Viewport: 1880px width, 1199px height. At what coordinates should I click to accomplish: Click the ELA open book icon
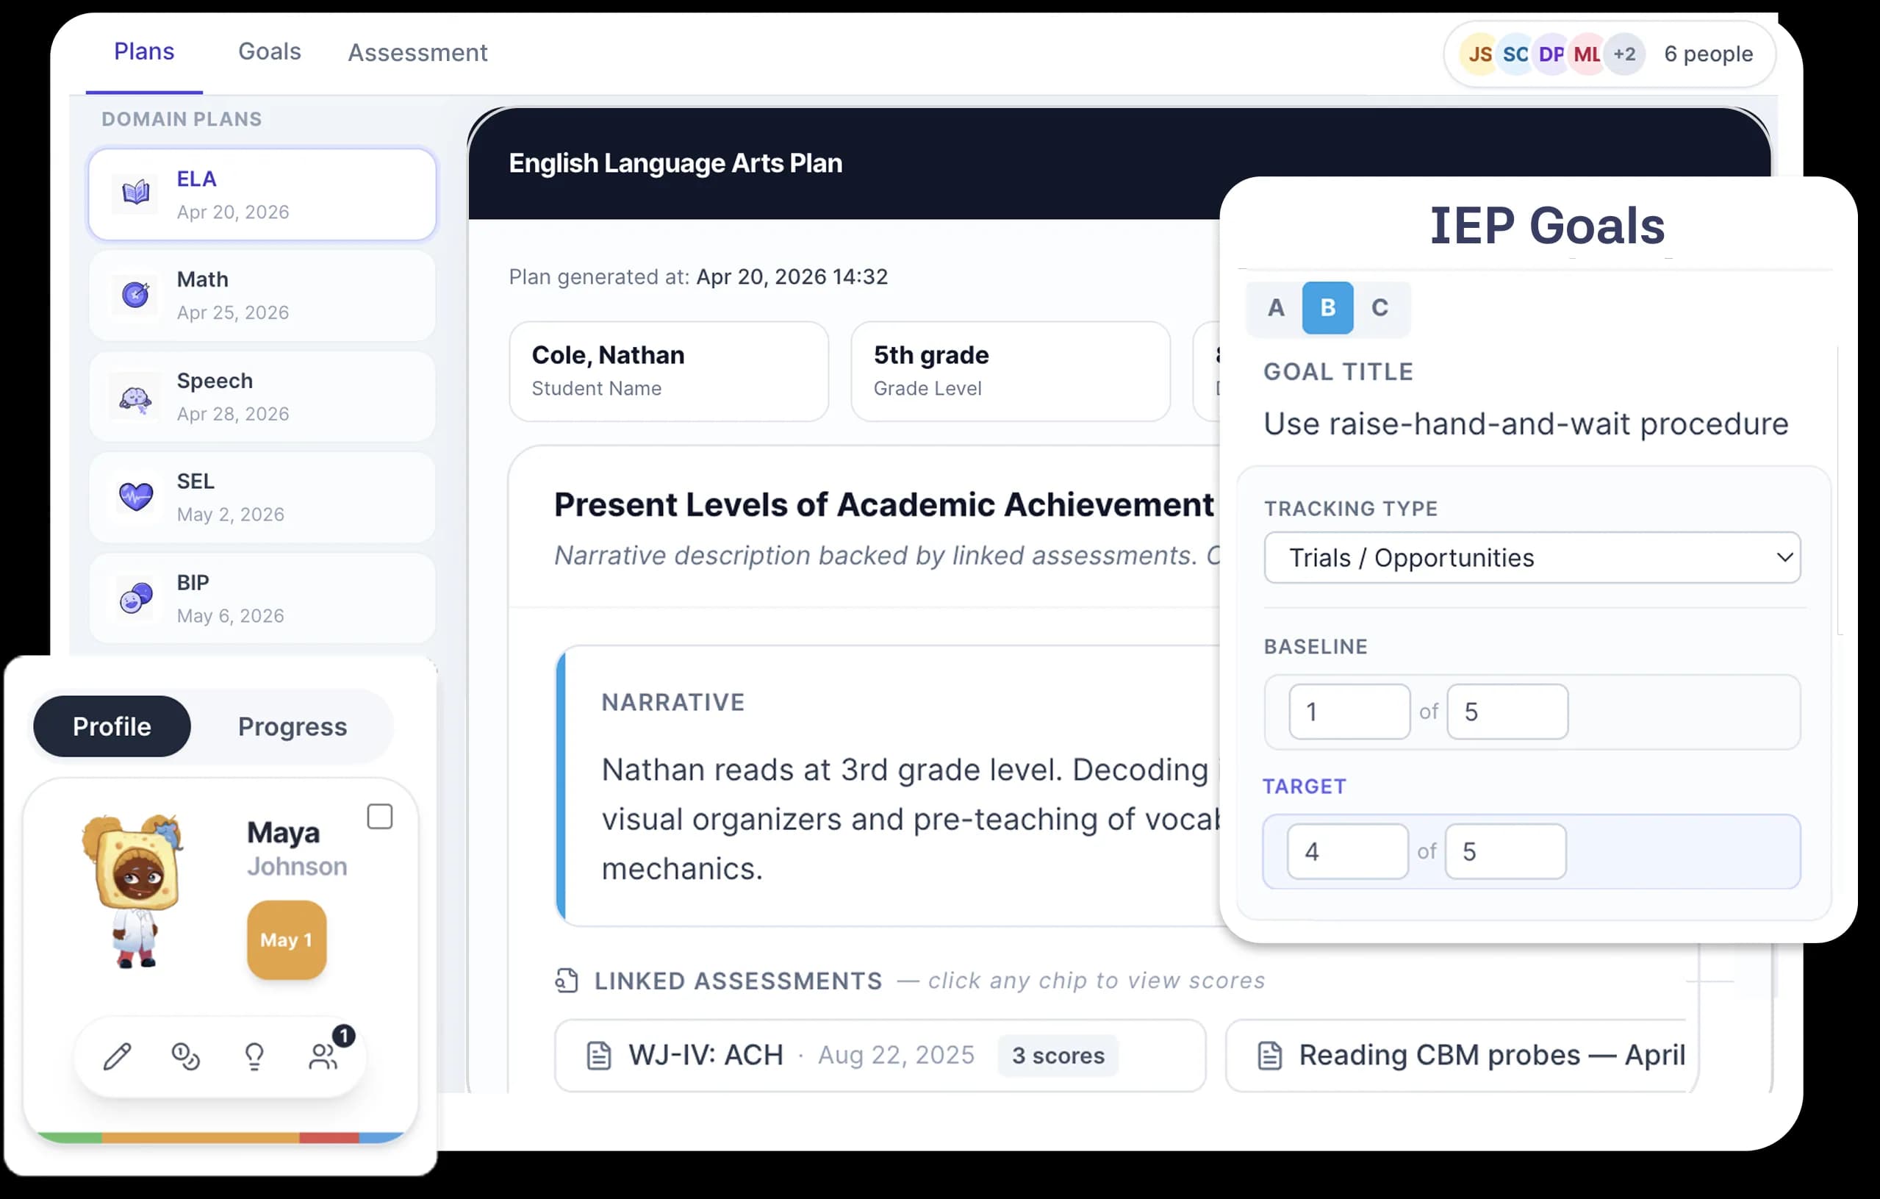135,192
